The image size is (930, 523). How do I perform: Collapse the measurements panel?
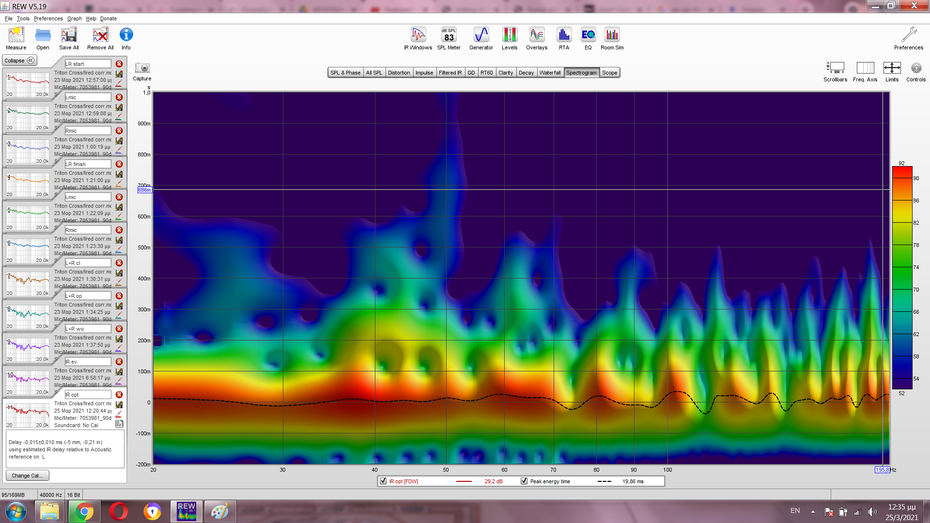pyautogui.click(x=19, y=61)
